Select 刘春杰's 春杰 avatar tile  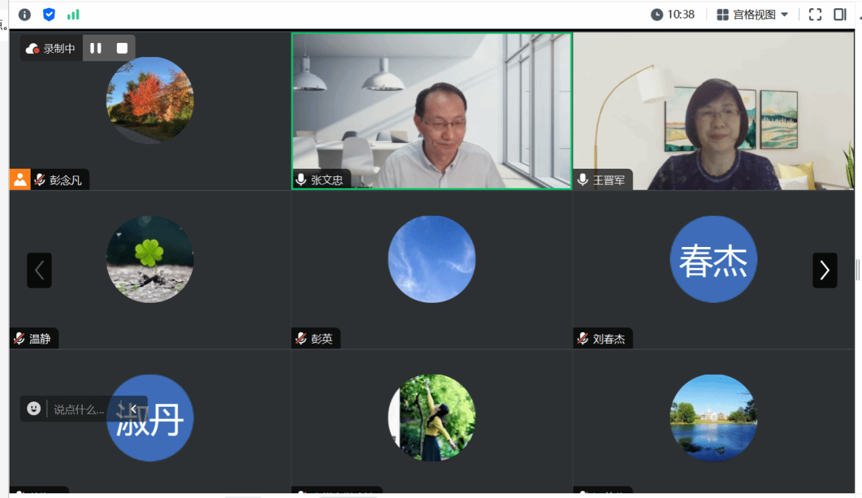pos(713,259)
